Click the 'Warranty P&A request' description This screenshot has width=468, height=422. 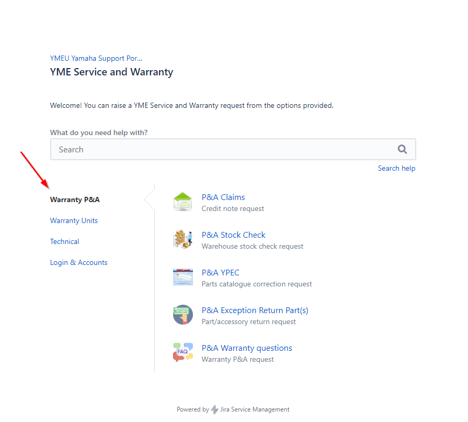[x=237, y=359]
